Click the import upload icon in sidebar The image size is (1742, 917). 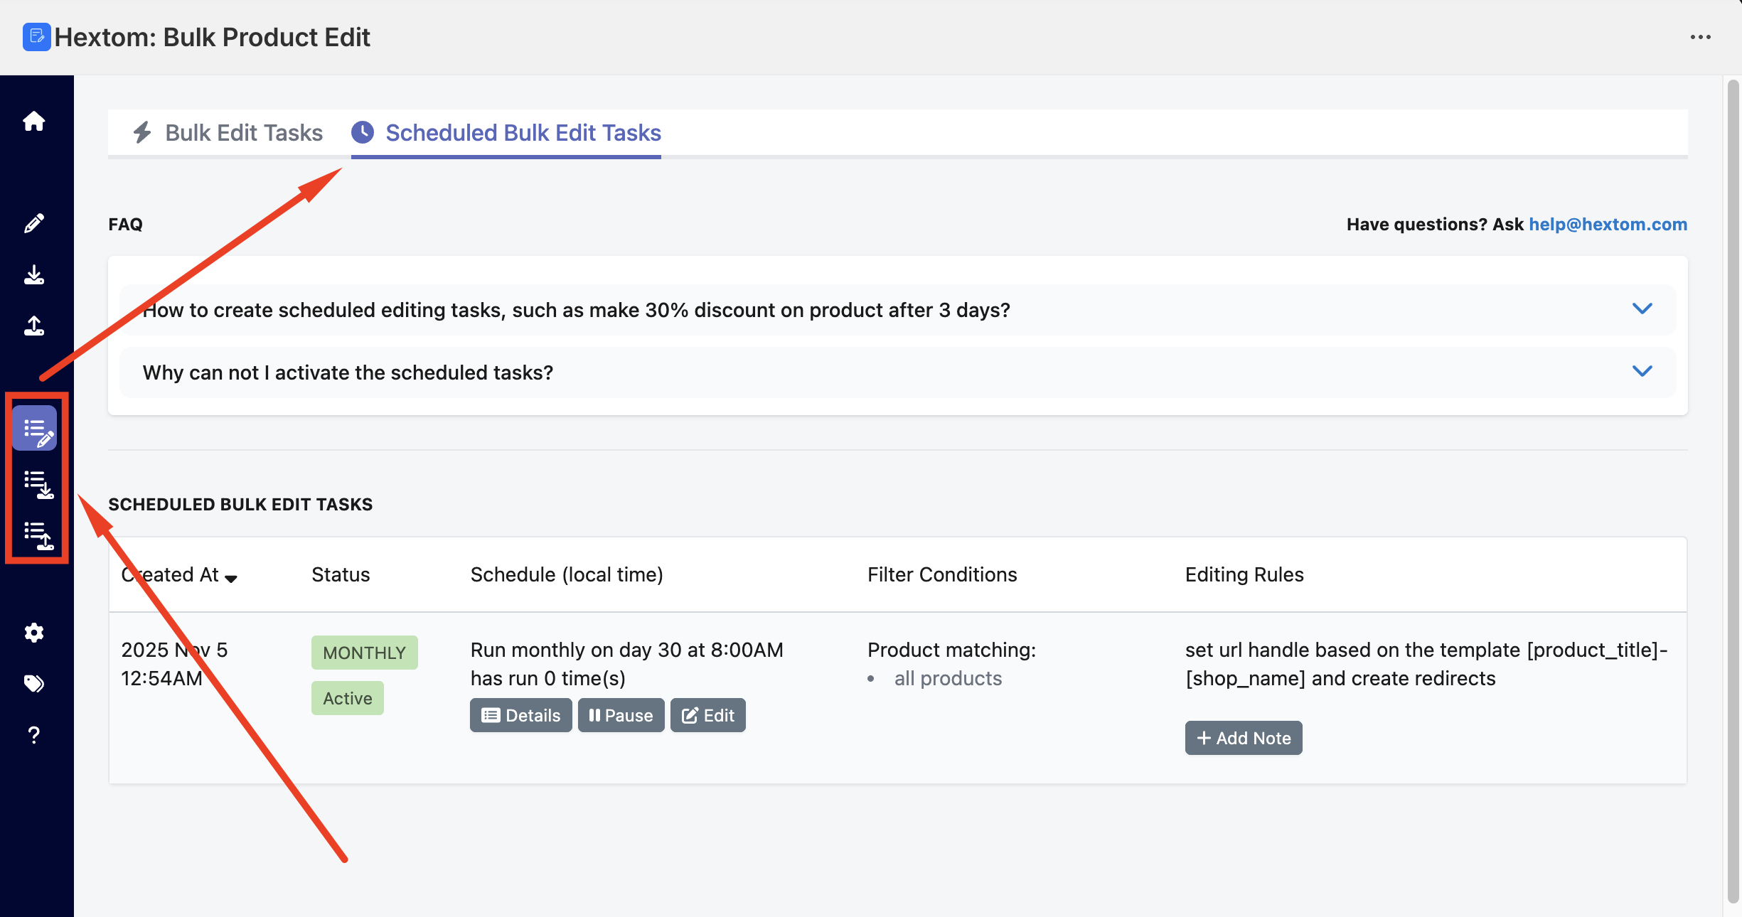pos(33,326)
